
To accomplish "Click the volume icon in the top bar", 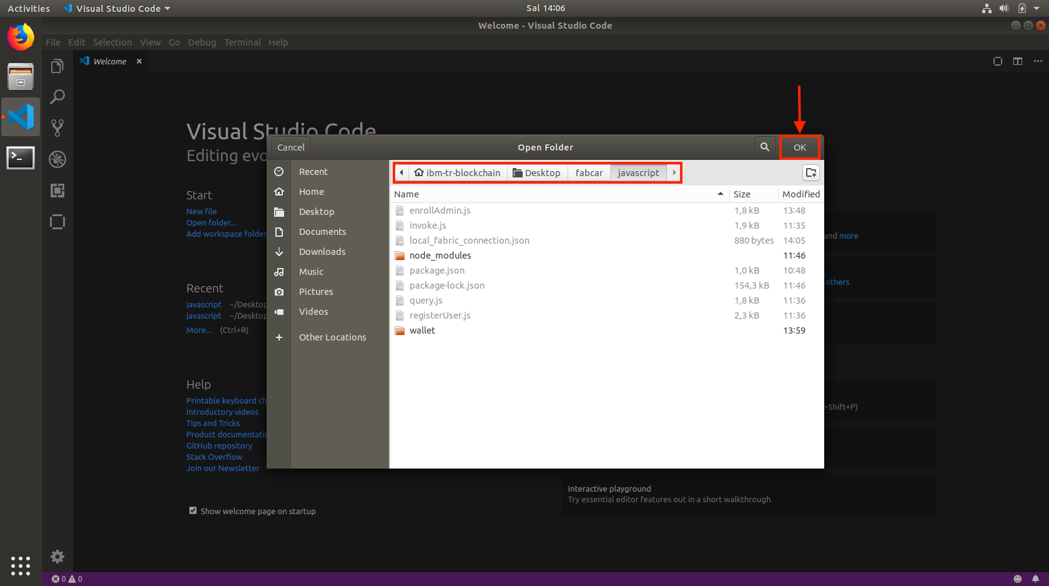I will click(x=1003, y=8).
